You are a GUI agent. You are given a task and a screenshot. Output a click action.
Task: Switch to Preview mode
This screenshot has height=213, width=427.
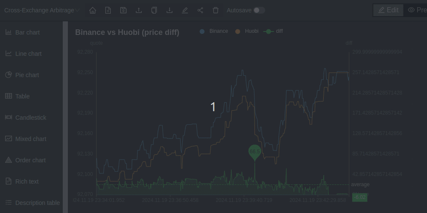(x=417, y=10)
